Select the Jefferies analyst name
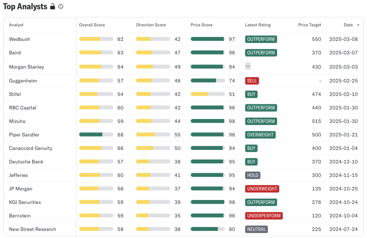Viewport: 367px width, 238px height. 18,175
